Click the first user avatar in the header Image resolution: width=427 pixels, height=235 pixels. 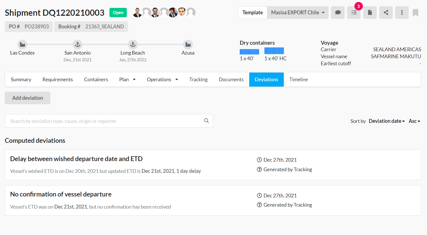pyautogui.click(x=137, y=12)
